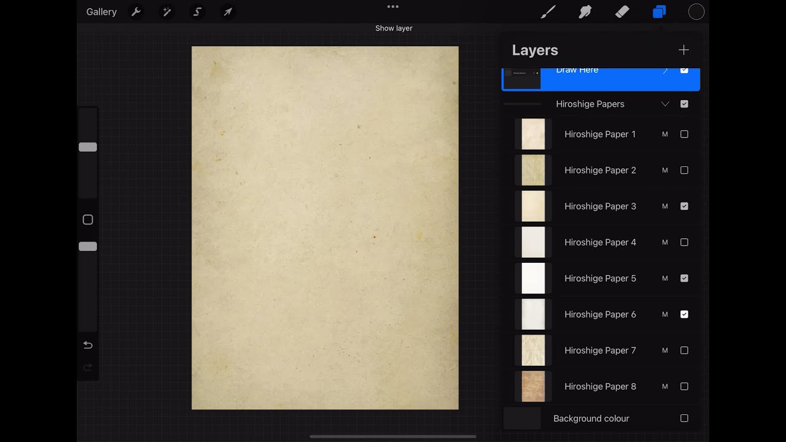Select the Smudge tool
The height and width of the screenshot is (442, 786).
click(585, 12)
